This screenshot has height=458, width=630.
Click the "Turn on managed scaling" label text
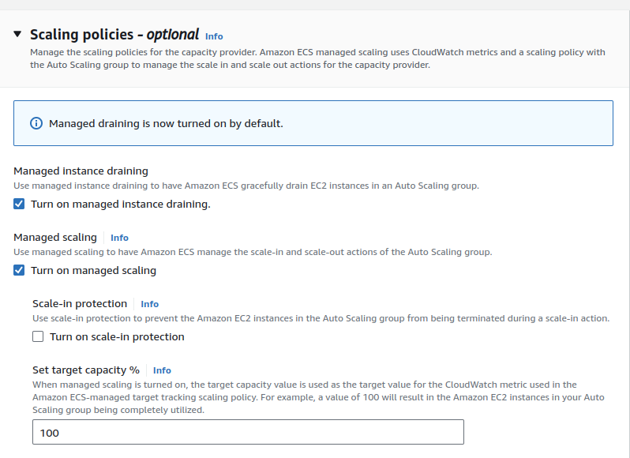(93, 270)
